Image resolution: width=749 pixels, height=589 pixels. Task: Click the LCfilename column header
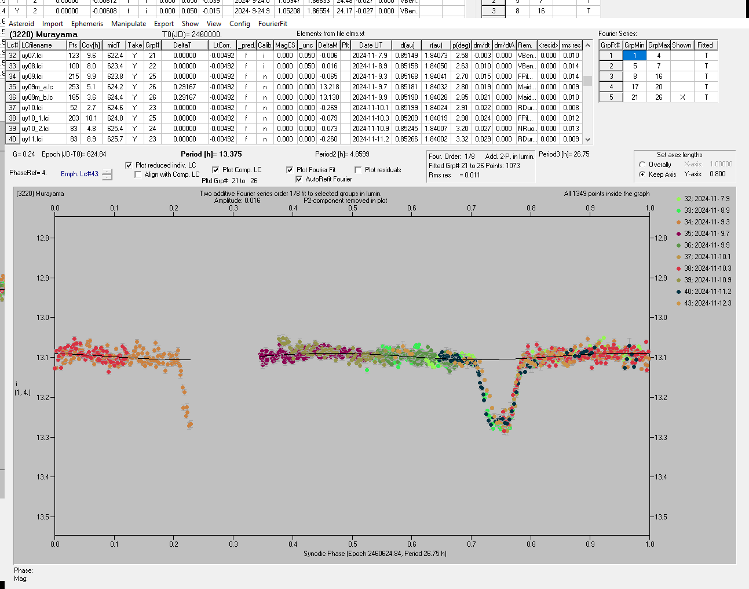tap(43, 45)
